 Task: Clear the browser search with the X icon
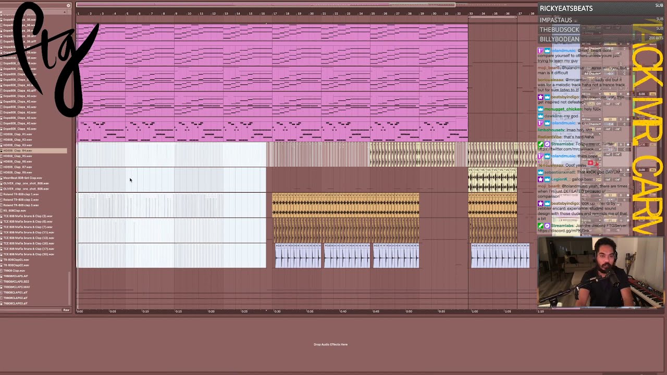pos(68,6)
